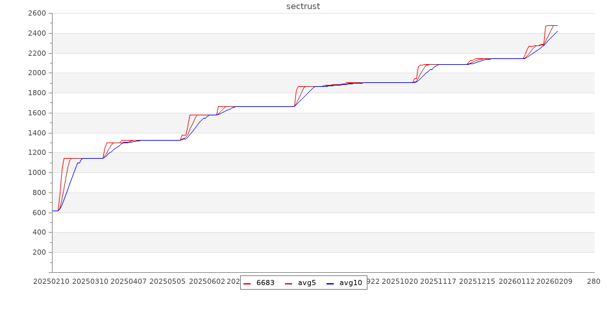This screenshot has width=607, height=324.
Task: Select the 20250310 x-axis date label
Action: [x=90, y=282]
